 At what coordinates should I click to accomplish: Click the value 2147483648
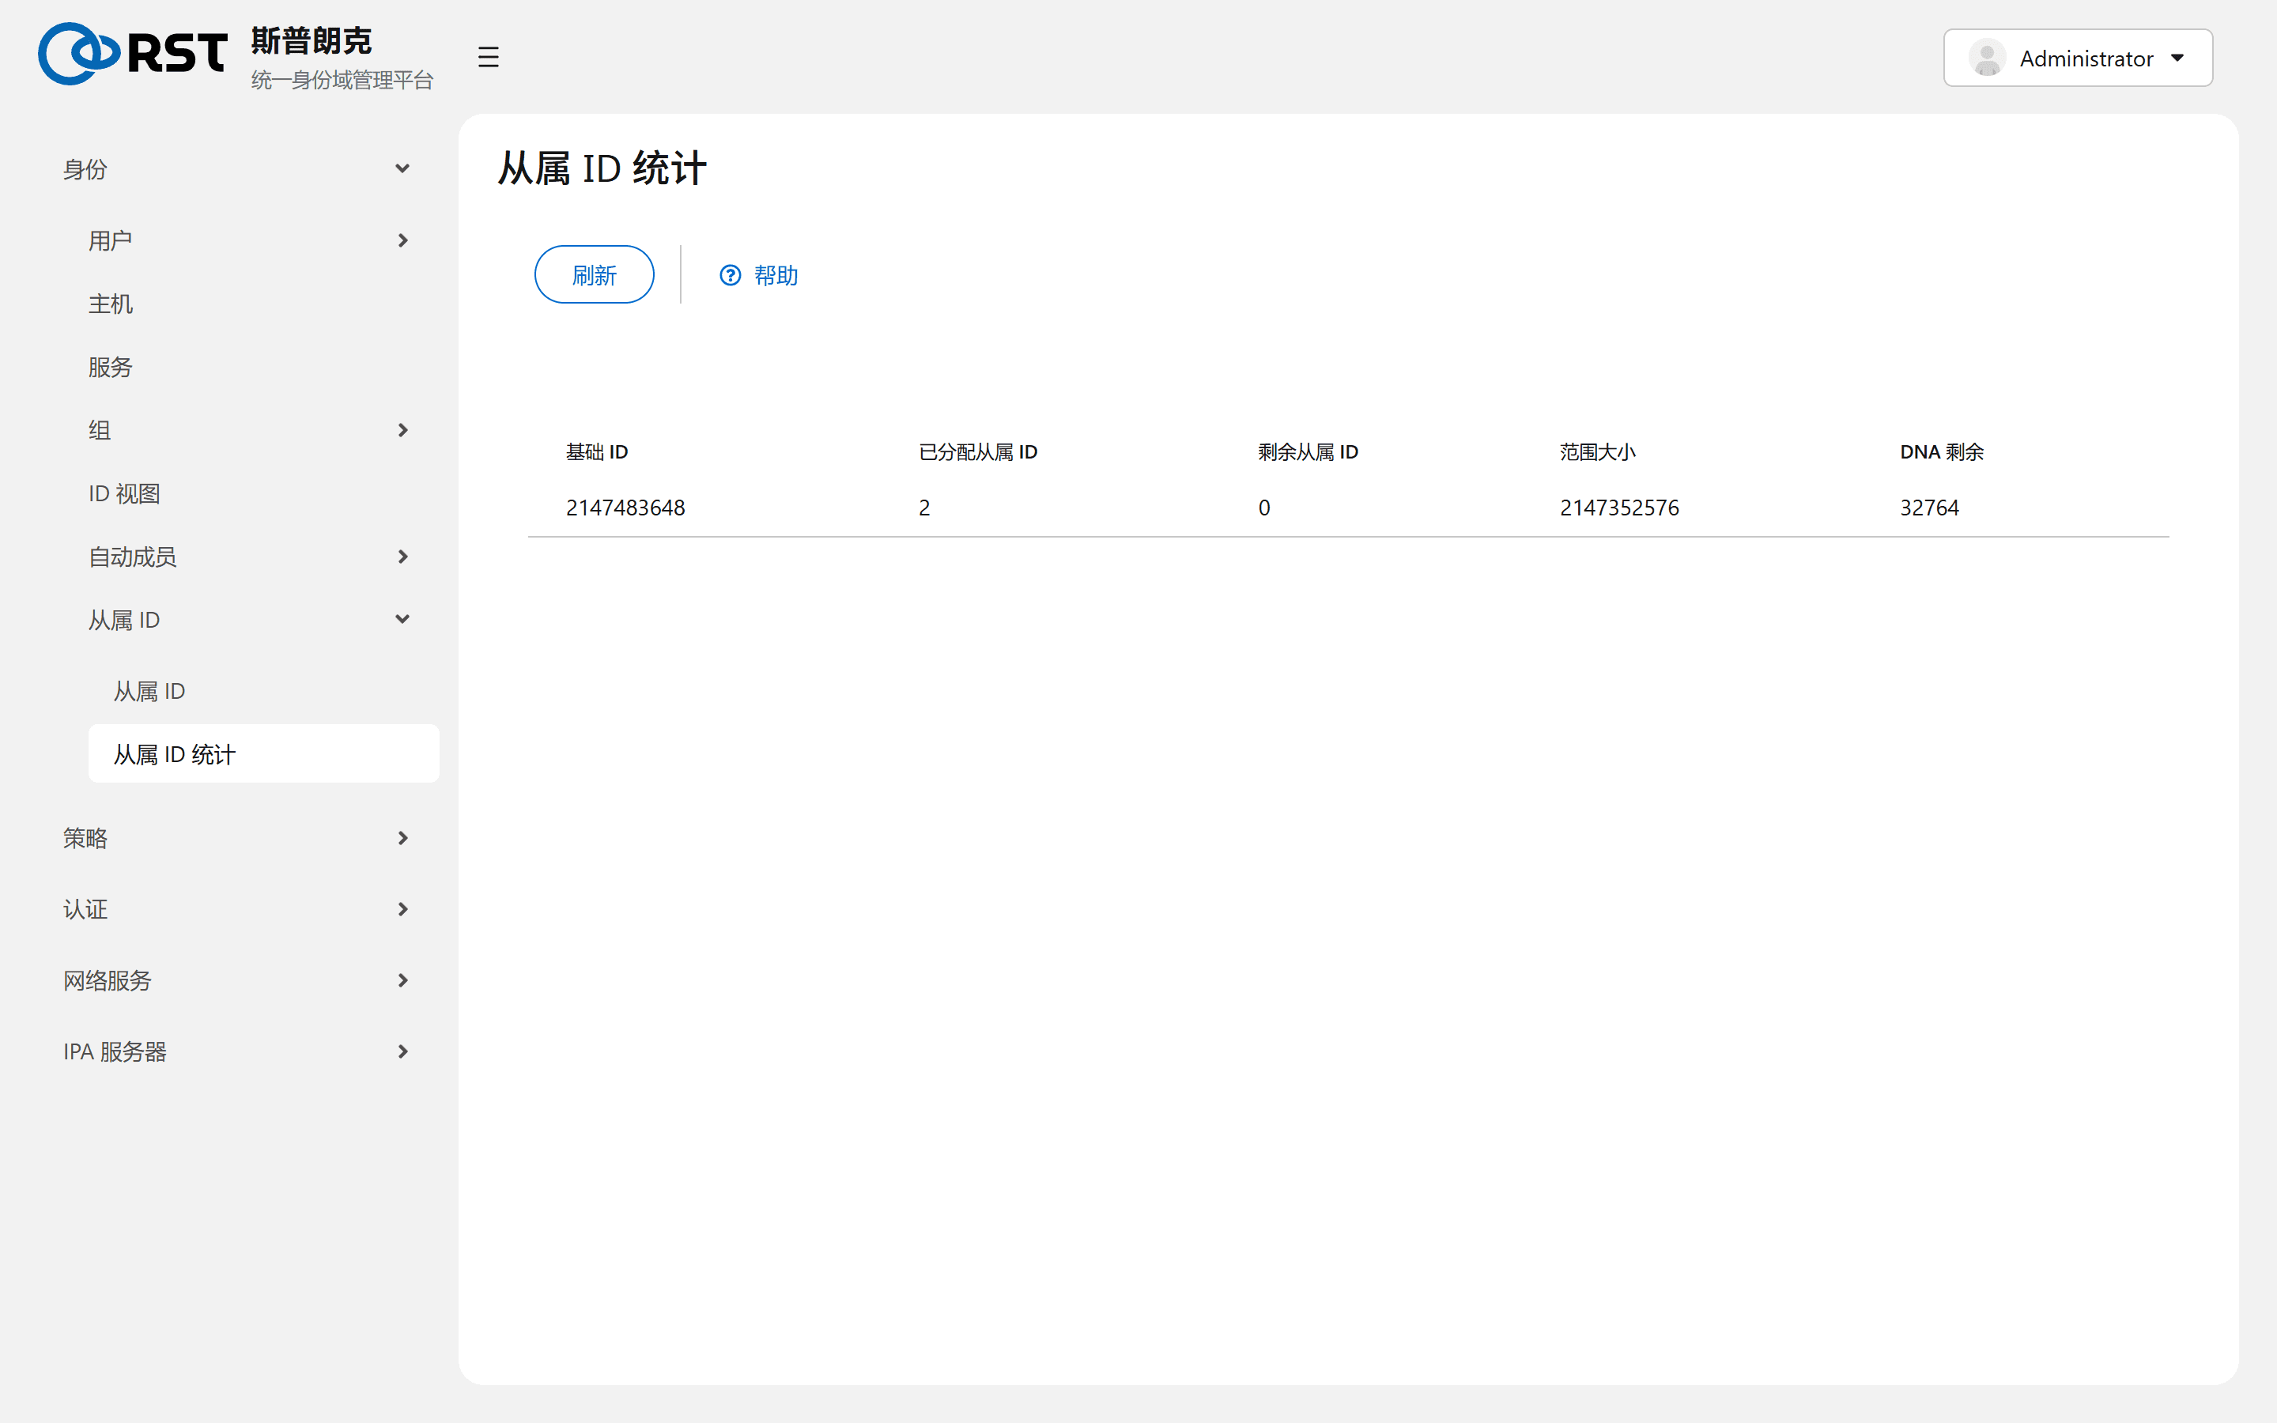point(625,508)
